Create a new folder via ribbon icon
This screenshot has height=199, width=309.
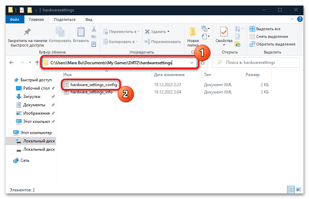point(193,32)
